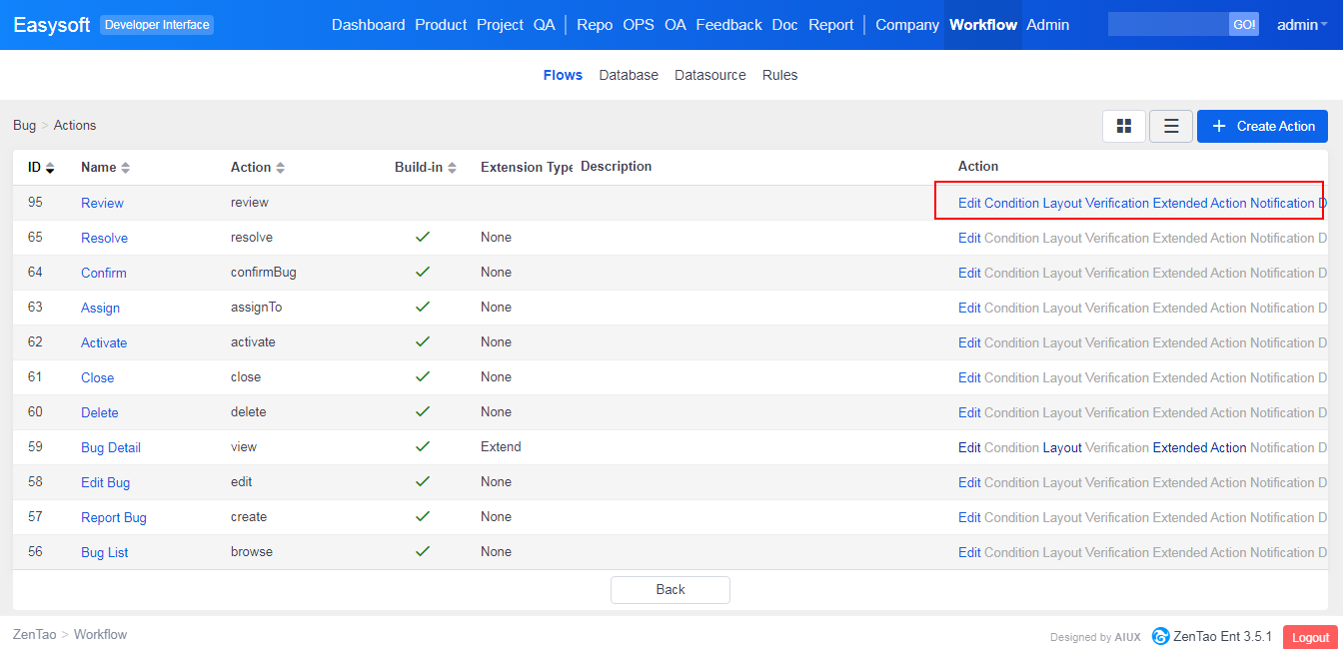This screenshot has height=649, width=1343.
Task: Click the ZenTao logo icon in footer
Action: (1160, 636)
